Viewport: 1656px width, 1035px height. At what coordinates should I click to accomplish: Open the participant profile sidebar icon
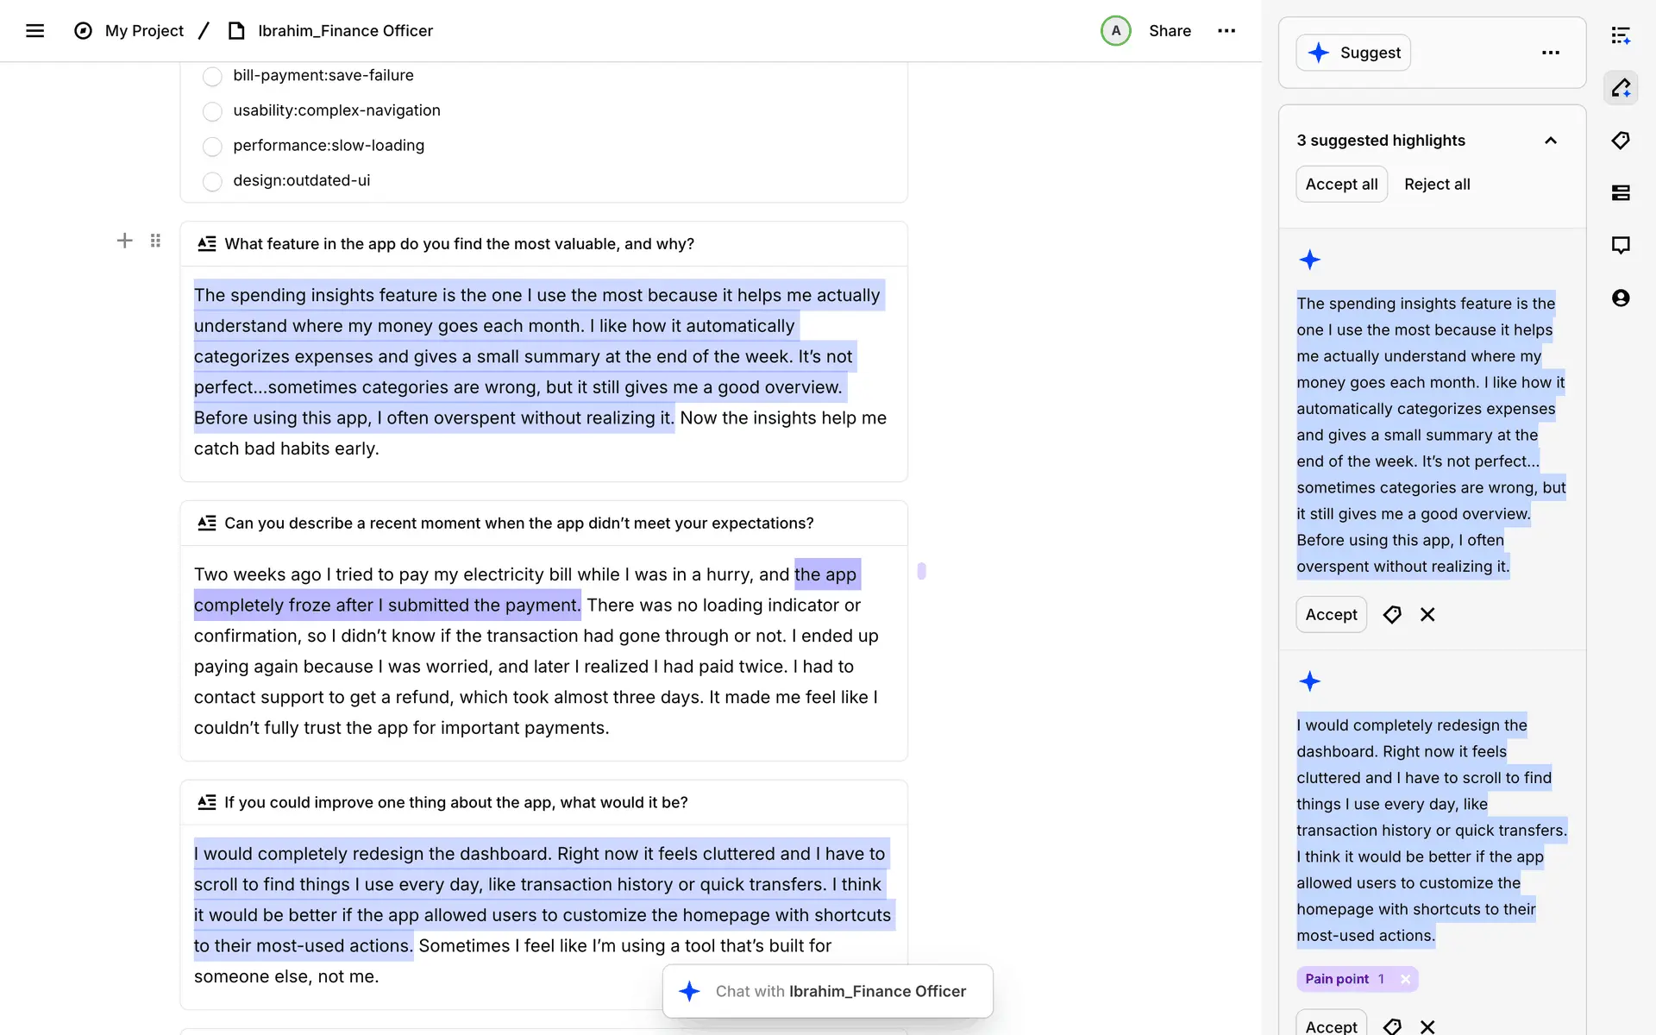1621,298
